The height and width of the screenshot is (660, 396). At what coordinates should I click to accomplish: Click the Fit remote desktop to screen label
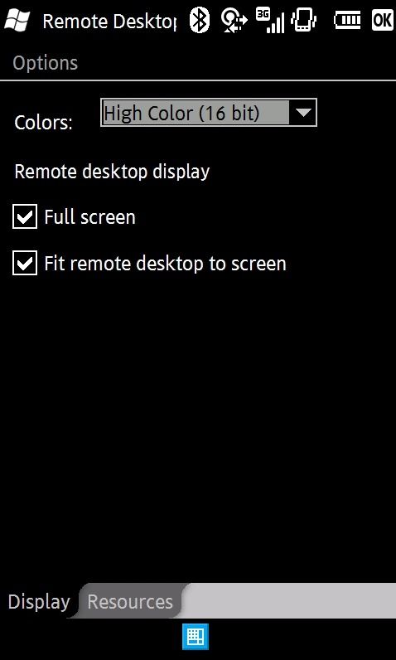(165, 264)
